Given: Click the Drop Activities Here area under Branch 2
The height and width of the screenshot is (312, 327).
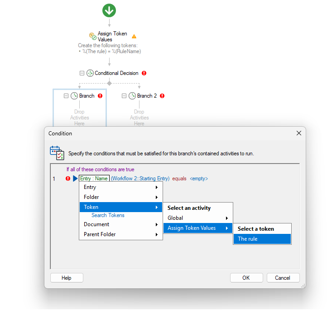Looking at the screenshot, I should pos(139,118).
